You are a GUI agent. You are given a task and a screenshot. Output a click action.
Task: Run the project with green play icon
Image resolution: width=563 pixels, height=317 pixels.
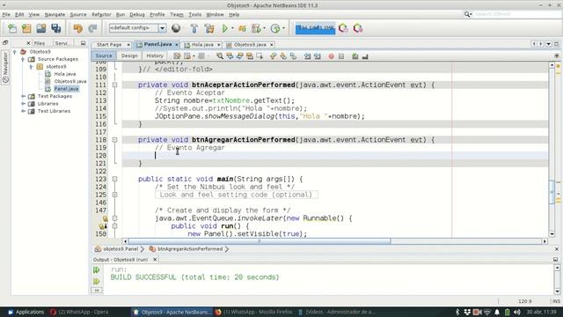(x=225, y=28)
